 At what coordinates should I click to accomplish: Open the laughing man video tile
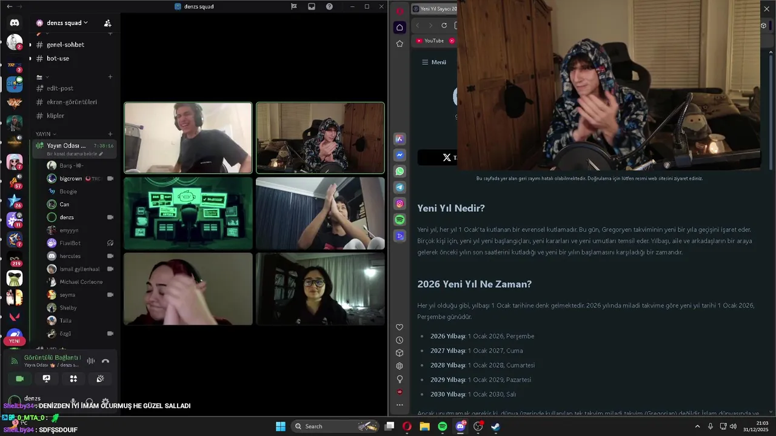coord(188,138)
